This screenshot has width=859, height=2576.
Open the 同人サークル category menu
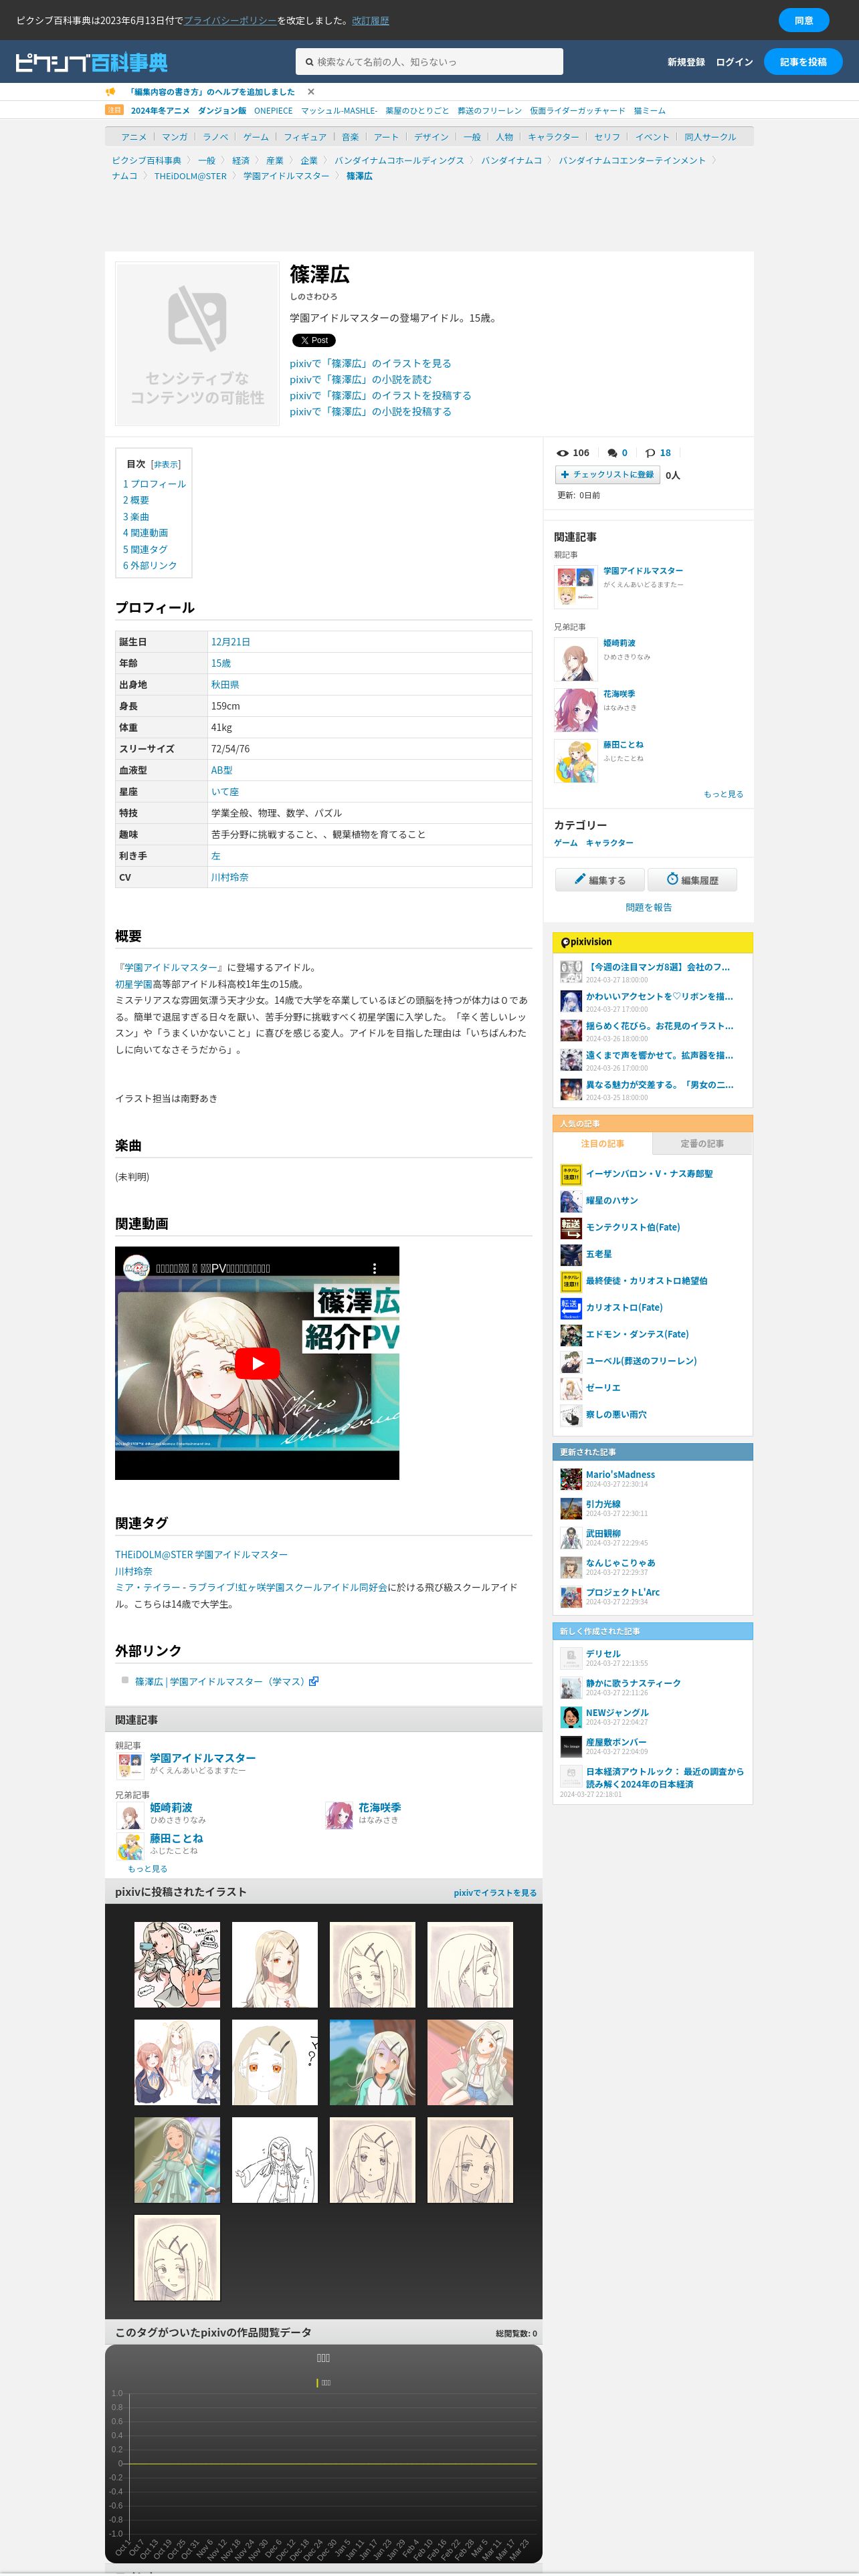tap(710, 137)
